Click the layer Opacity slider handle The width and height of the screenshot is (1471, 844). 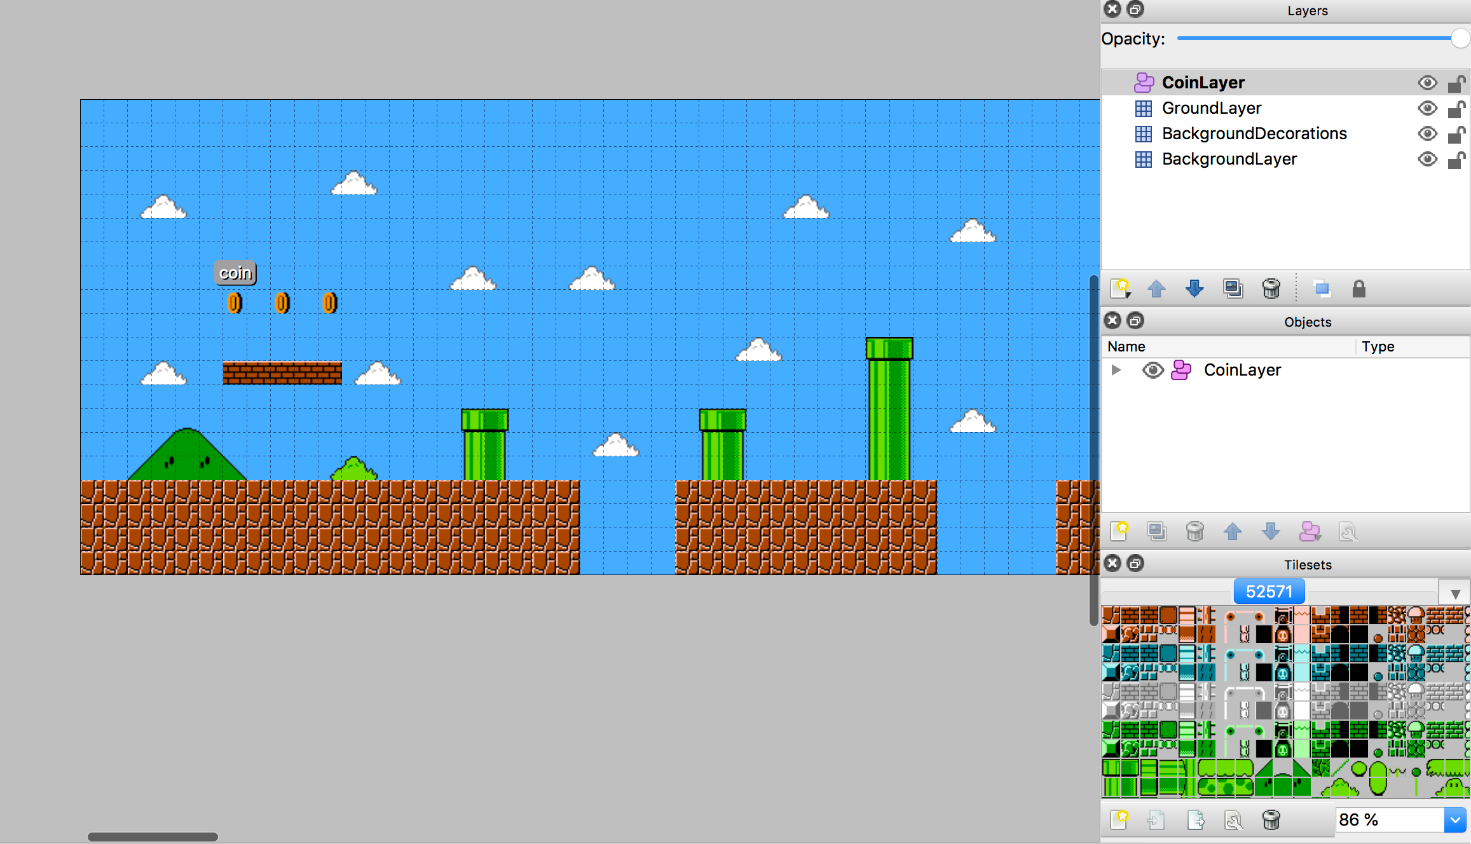tap(1460, 38)
